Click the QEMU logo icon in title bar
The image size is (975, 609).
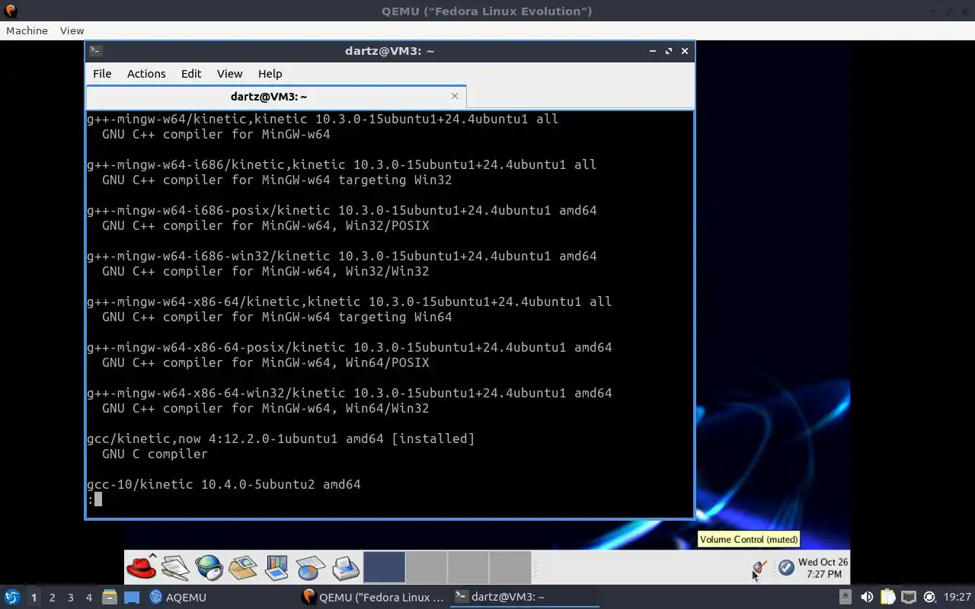(x=11, y=11)
